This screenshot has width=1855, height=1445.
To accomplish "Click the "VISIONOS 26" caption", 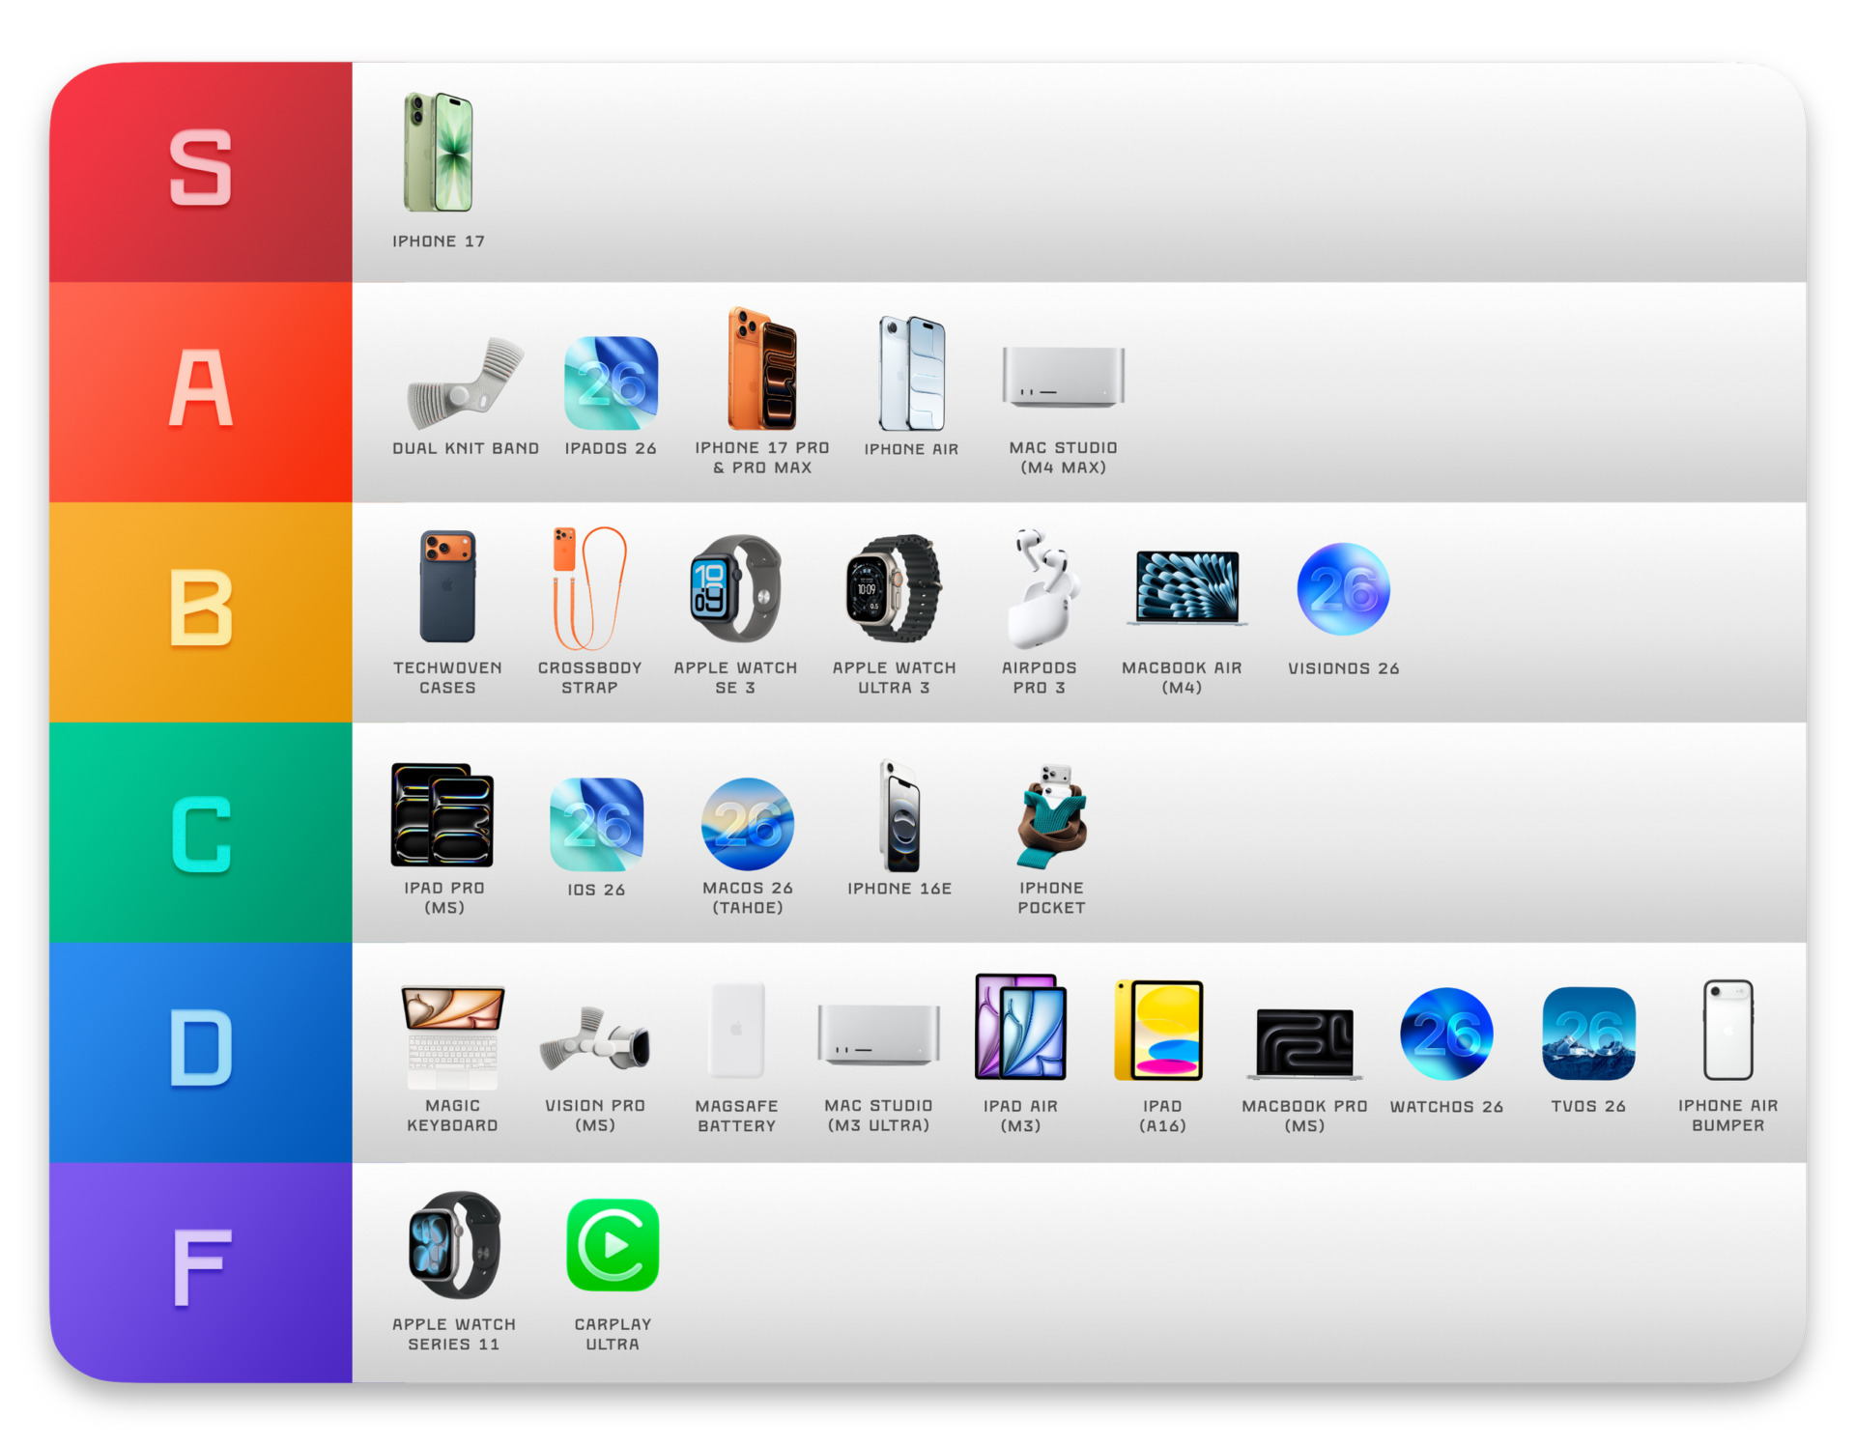I will coord(1343,668).
